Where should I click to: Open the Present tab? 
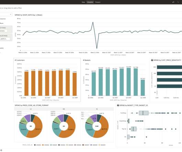(x=98, y=2)
